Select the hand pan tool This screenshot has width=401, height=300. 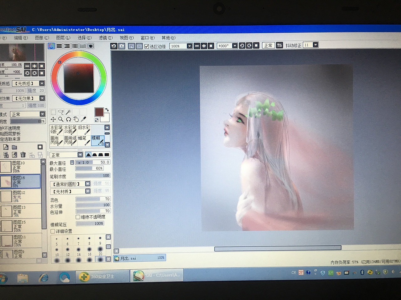coord(76,119)
